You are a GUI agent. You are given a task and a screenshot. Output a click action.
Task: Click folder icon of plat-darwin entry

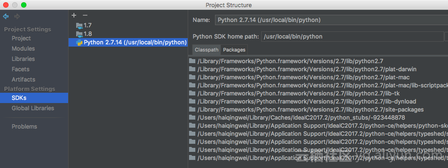192,69
